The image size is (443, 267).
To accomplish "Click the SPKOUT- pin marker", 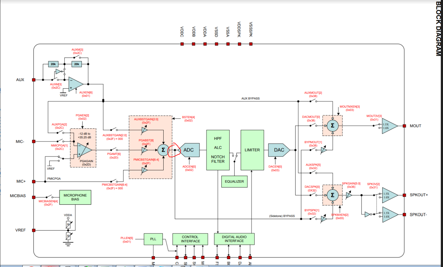I will [x=404, y=215].
